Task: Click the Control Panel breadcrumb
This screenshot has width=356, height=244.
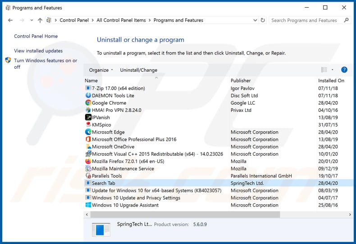Action: tap(74, 20)
